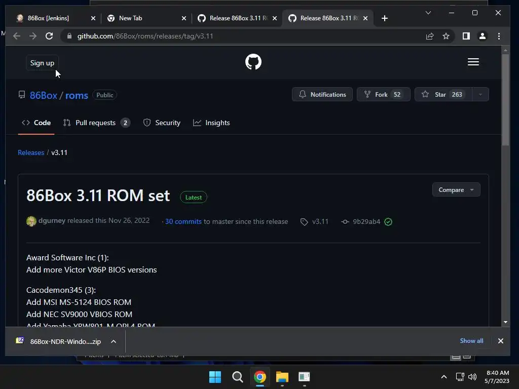Click Chrome icon in taskbar
The image size is (519, 389).
260,377
